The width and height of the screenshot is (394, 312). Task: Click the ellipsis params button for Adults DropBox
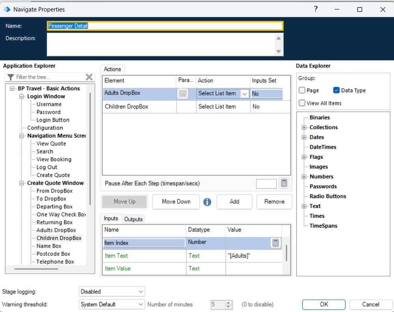point(182,94)
